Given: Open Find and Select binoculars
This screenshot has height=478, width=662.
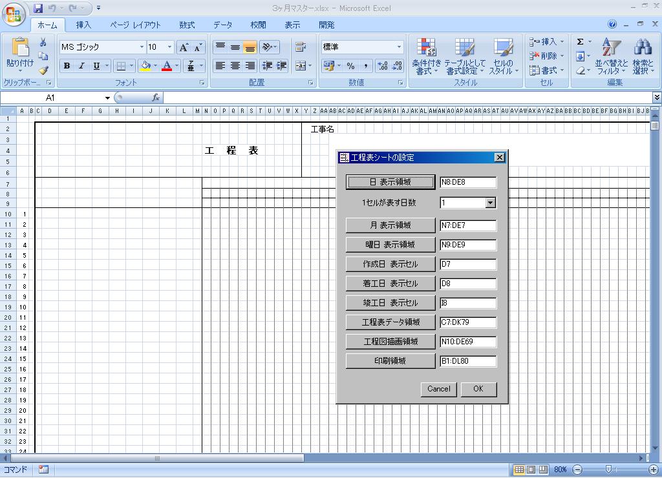Looking at the screenshot, I should tap(643, 57).
